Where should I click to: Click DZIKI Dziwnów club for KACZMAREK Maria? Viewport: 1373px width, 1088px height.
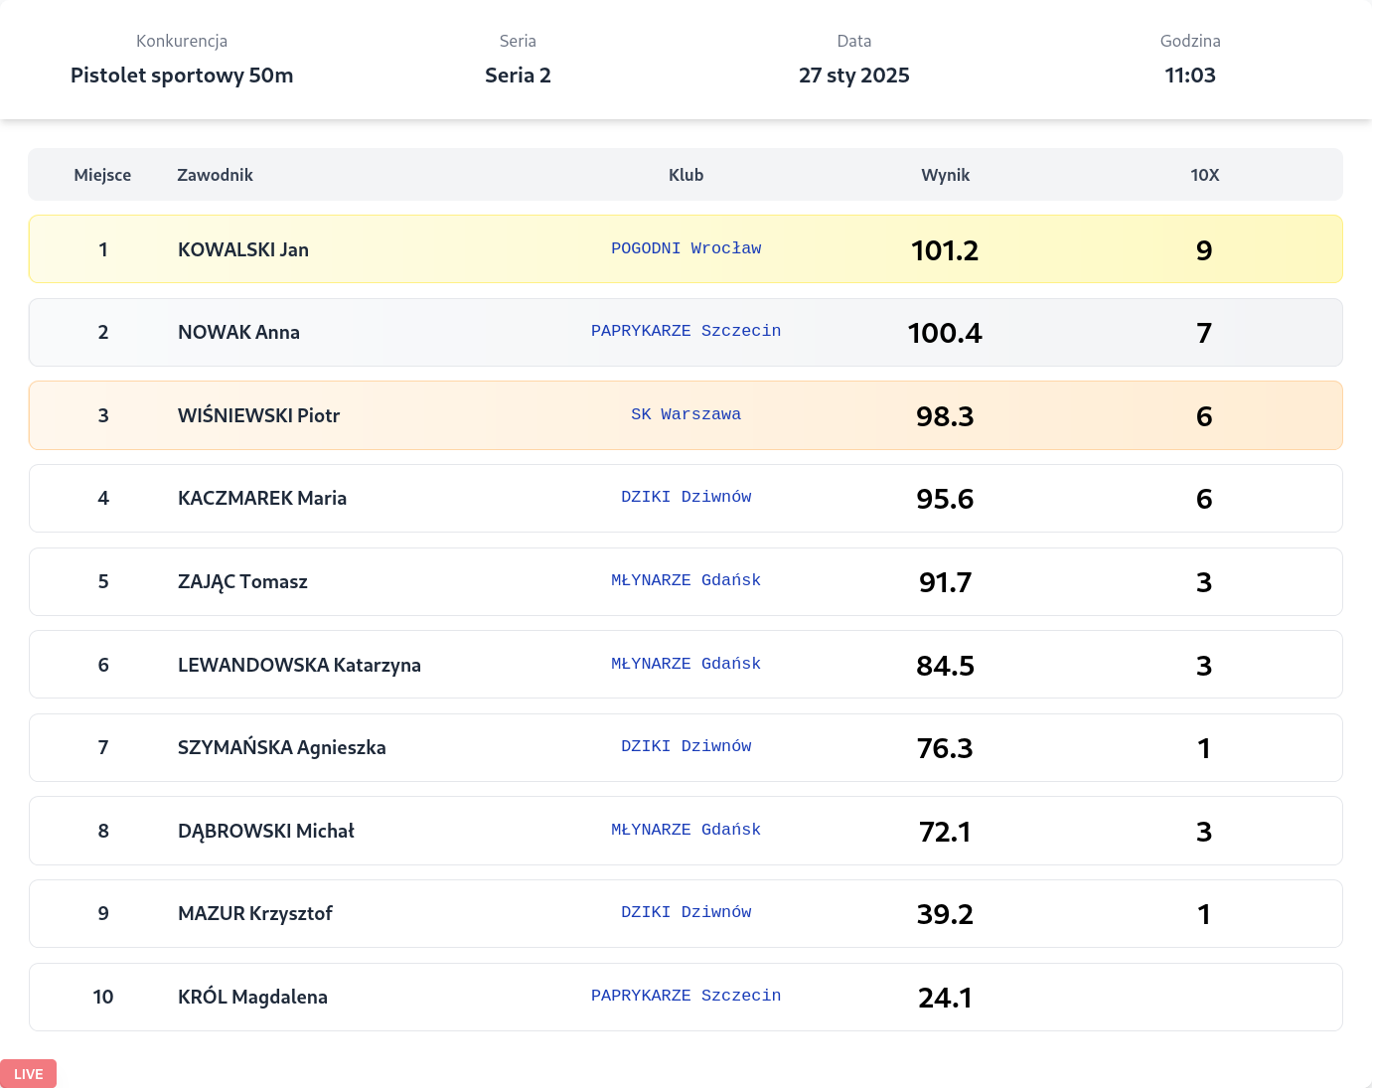click(686, 497)
